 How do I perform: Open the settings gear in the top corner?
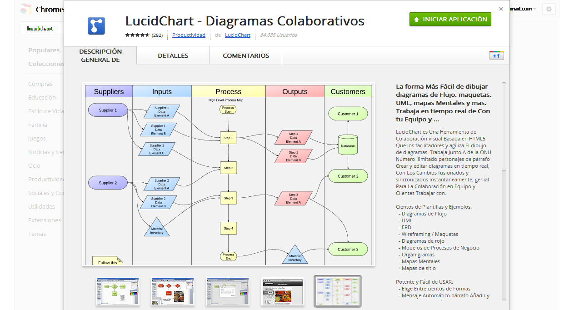pyautogui.click(x=549, y=9)
